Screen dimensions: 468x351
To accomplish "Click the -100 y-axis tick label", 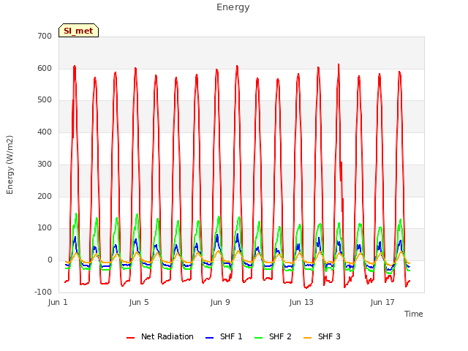I will pos(43,292).
